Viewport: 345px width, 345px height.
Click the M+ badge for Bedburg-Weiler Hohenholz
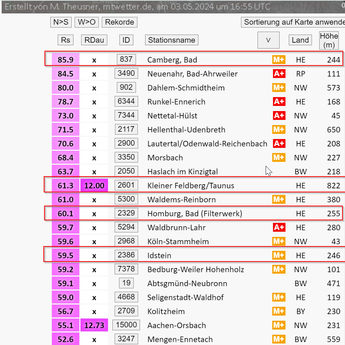click(279, 269)
